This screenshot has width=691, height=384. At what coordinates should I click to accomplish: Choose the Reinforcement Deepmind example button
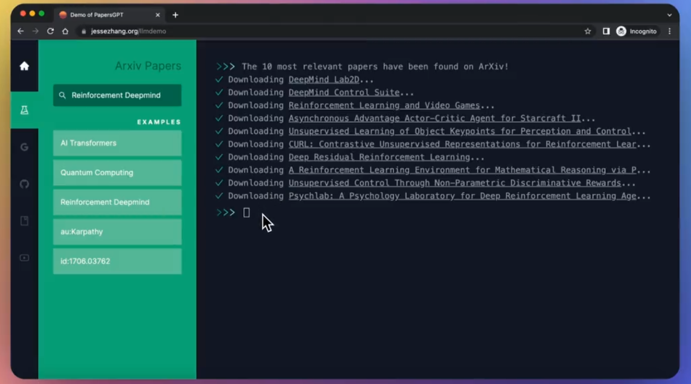click(x=117, y=202)
